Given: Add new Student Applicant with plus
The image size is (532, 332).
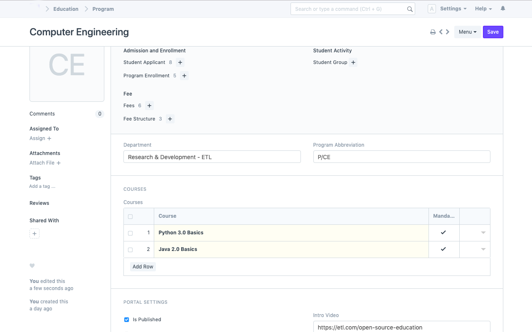Looking at the screenshot, I should point(180,62).
